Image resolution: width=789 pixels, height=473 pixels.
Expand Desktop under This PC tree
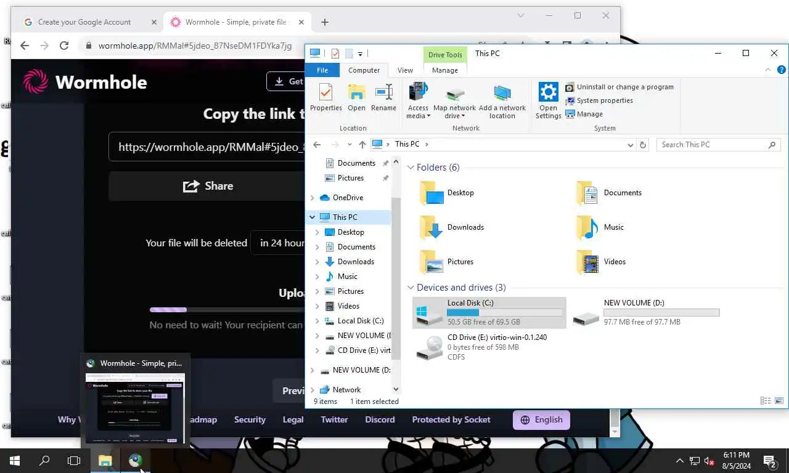coord(317,232)
